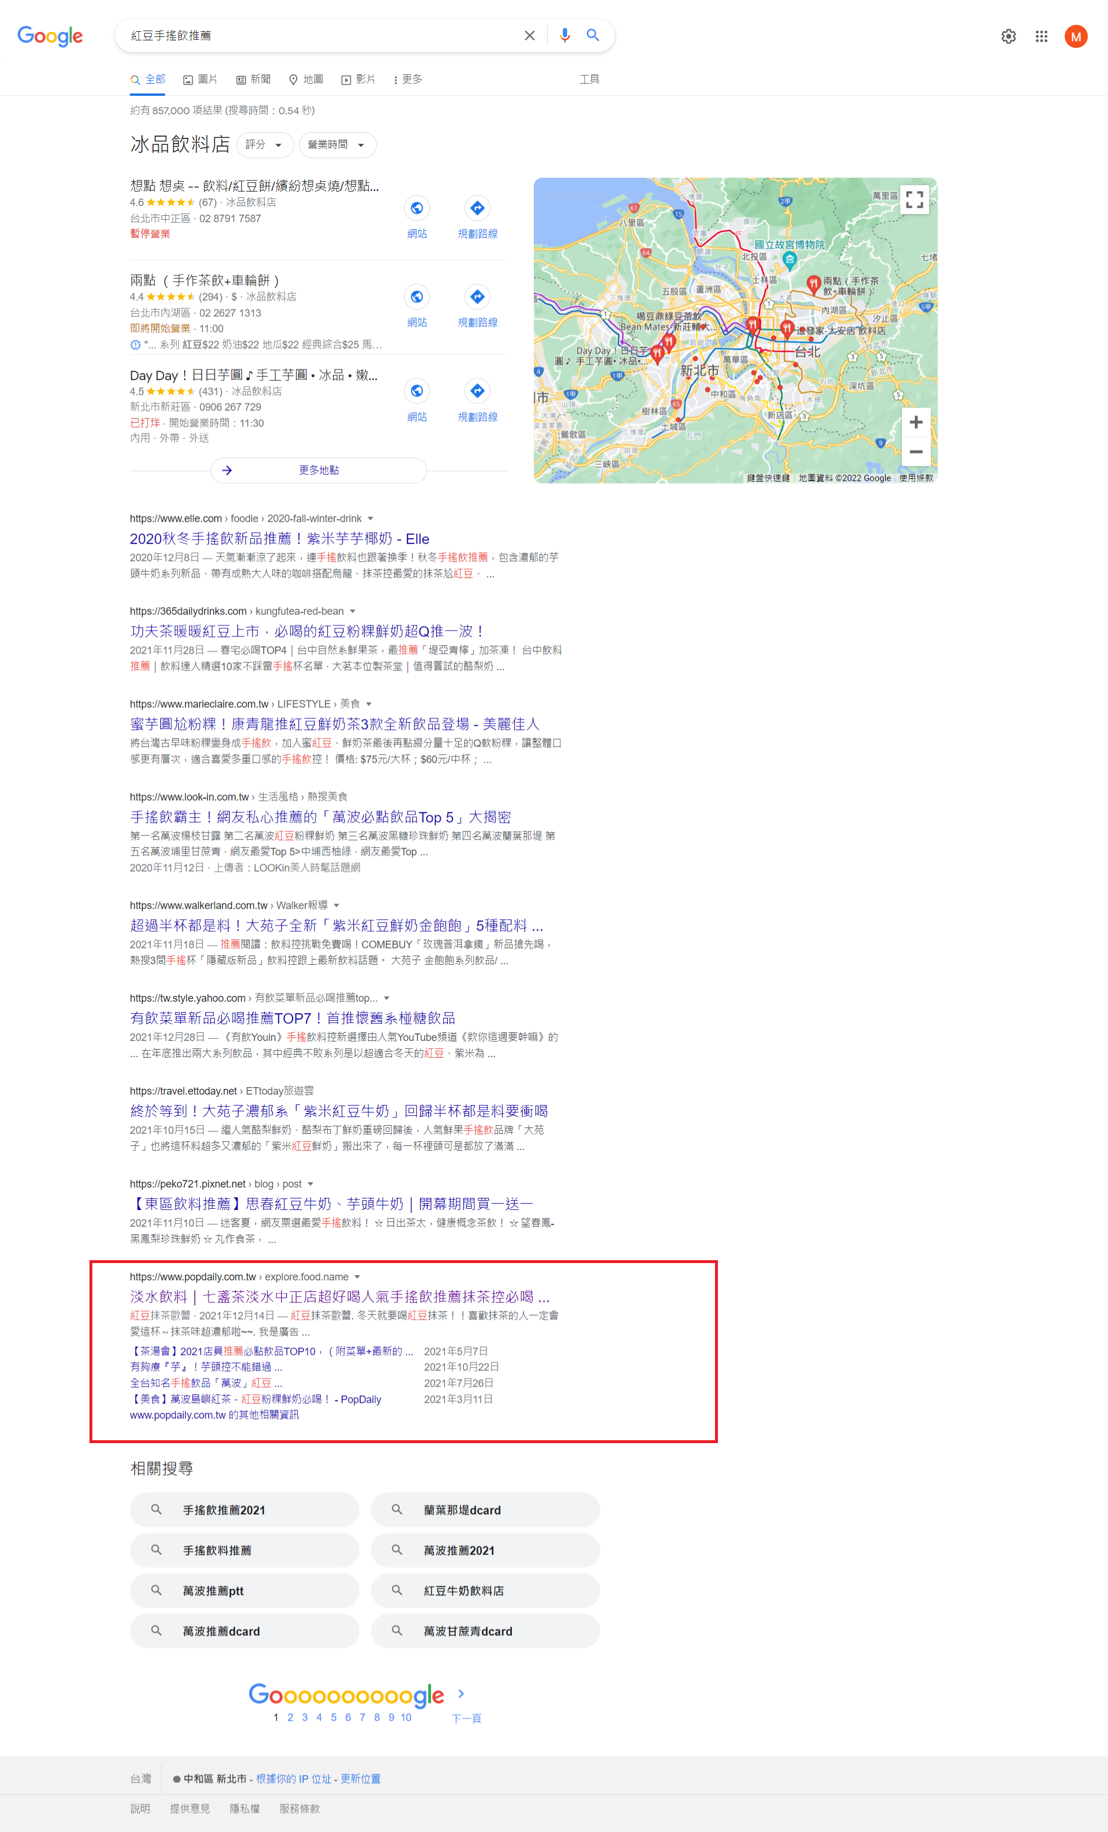The image size is (1108, 1832).
Task: Expand options arrow for 365dailydrinks result
Action: coord(353,612)
